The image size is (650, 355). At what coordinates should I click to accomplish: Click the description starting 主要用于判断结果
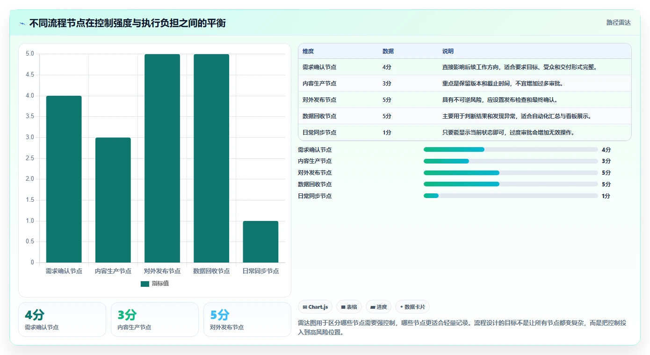coord(517,116)
